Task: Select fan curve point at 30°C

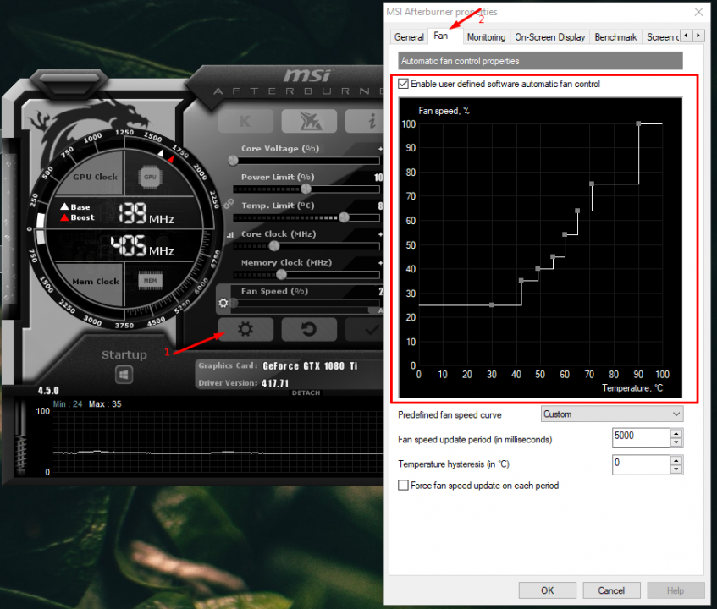Action: coord(492,304)
